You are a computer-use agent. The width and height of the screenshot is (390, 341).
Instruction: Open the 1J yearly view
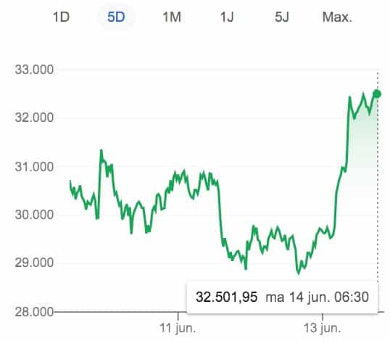[227, 17]
